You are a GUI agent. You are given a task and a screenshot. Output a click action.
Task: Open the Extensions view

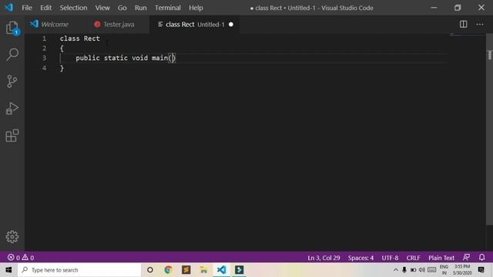pyautogui.click(x=12, y=135)
